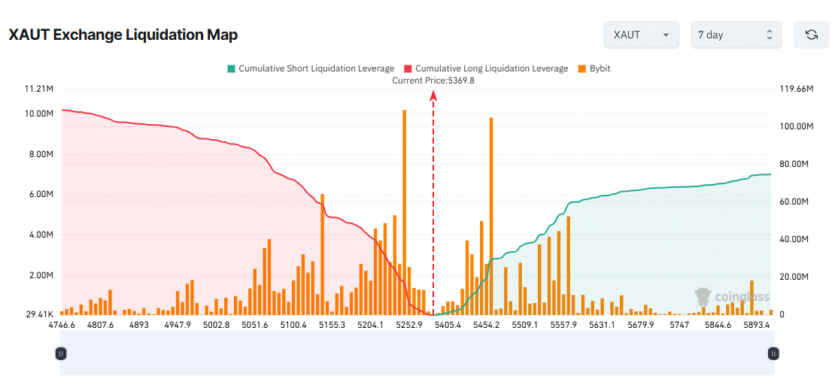Click the right pause-style zoom handle
Image resolution: width=838 pixels, height=385 pixels.
773,353
